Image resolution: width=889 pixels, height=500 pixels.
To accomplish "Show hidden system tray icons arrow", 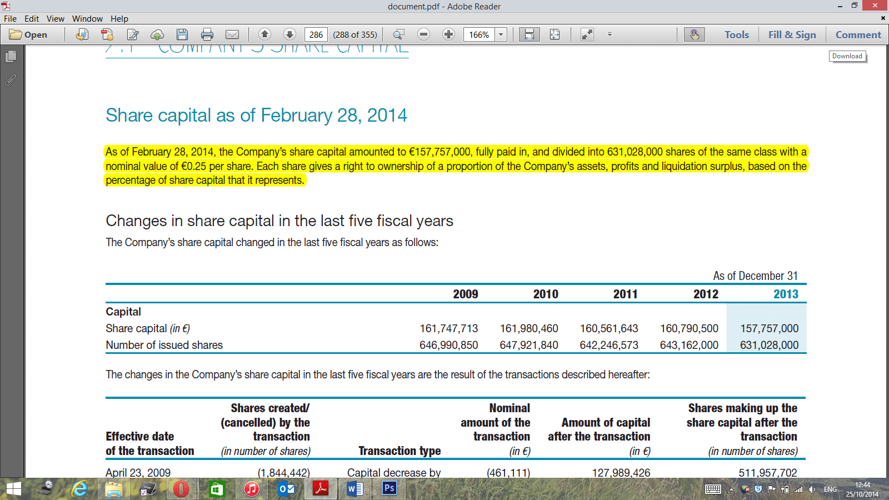I will (x=731, y=489).
